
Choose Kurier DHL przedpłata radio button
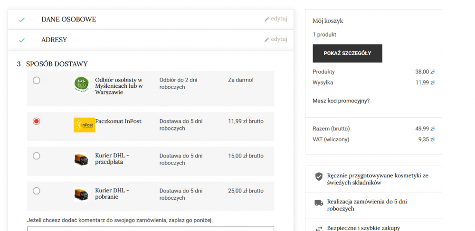(x=37, y=156)
